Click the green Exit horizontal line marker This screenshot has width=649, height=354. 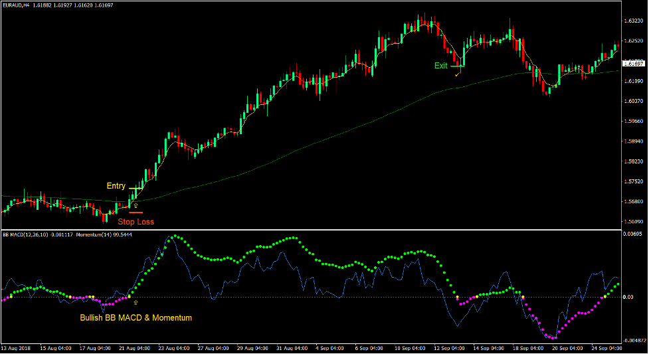tap(457, 66)
